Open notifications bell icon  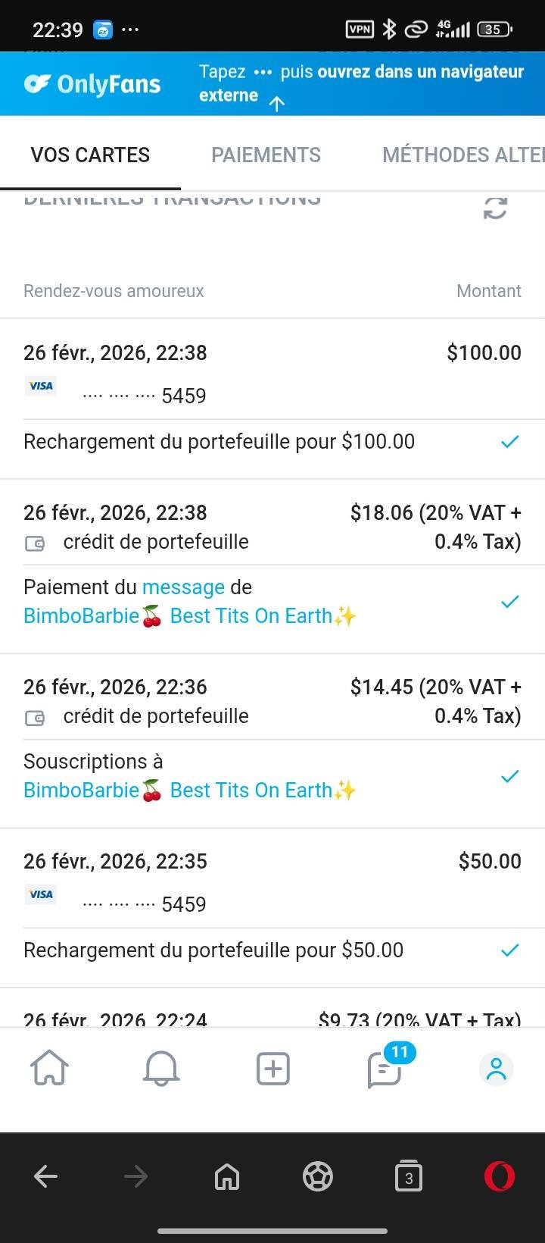click(161, 1069)
